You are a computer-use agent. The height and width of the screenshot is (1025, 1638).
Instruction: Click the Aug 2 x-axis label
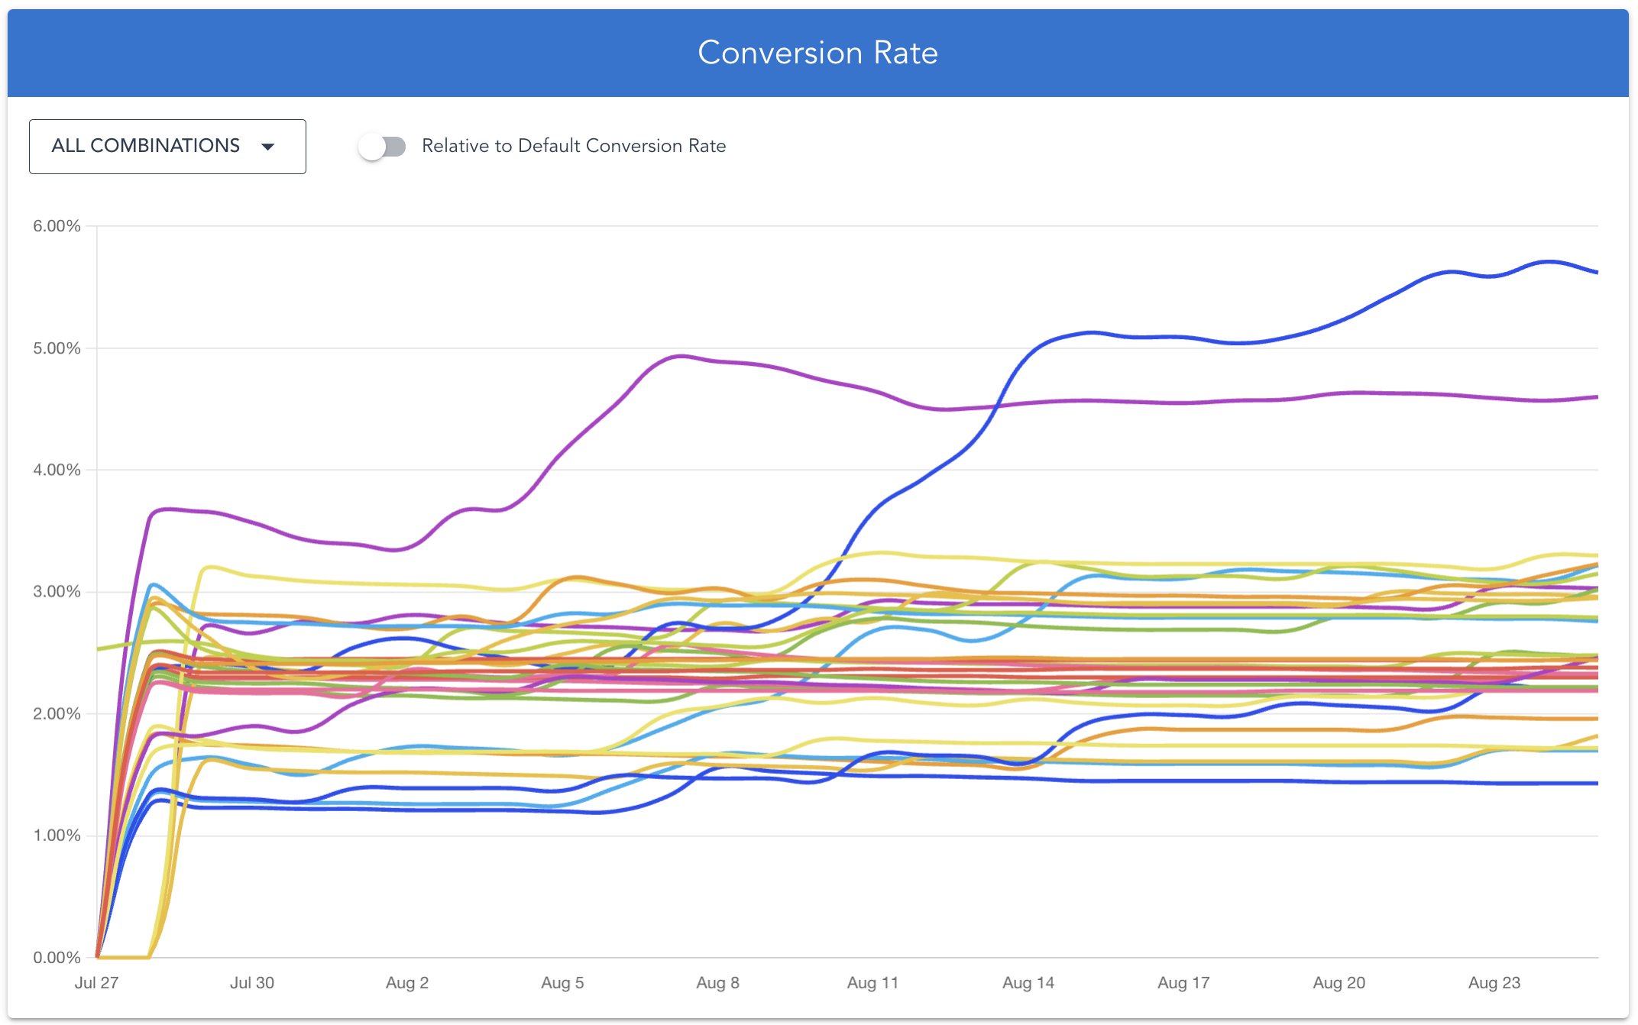pos(407,983)
